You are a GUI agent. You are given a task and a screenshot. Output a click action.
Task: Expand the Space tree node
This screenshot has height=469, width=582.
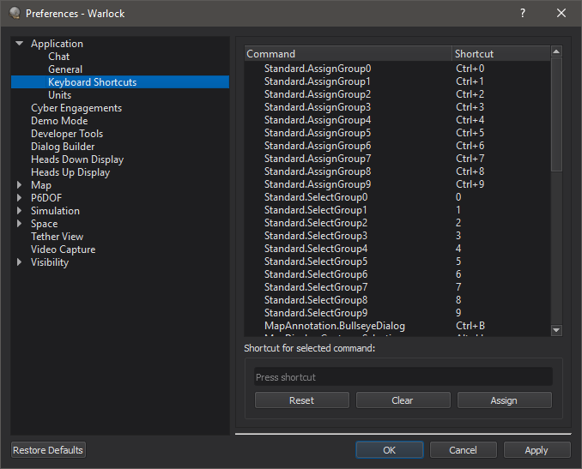pyautogui.click(x=19, y=224)
